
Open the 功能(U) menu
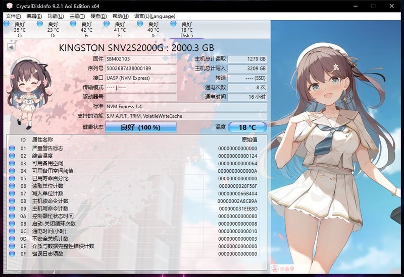tap(56, 16)
